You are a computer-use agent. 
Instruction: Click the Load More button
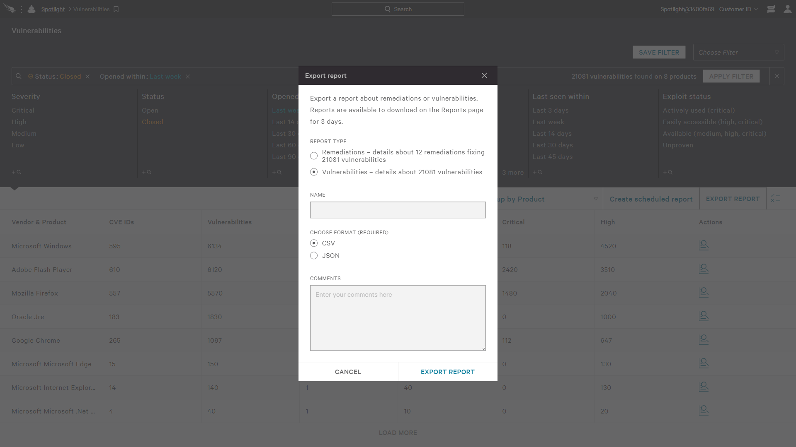[x=398, y=433]
